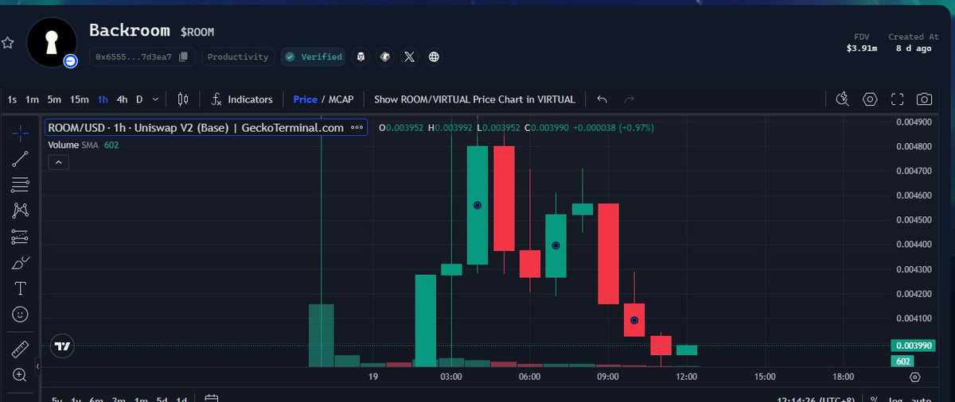Viewport: 955px width, 402px height.
Task: Select the 5m timeframe
Action: click(x=53, y=99)
